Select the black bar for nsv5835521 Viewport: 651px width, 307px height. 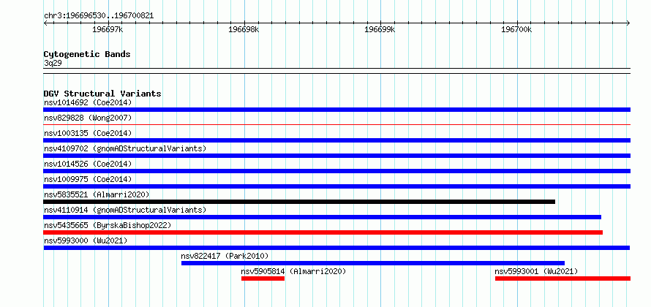[x=299, y=202]
